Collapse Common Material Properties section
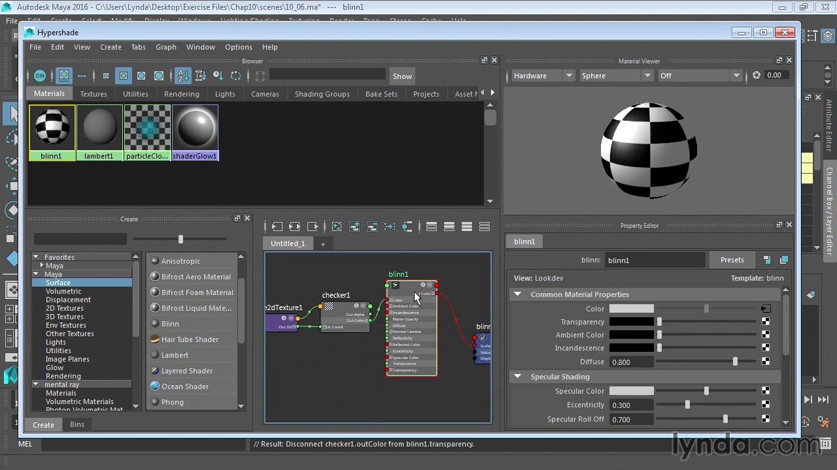Viewport: 837px width, 470px height. coord(517,294)
